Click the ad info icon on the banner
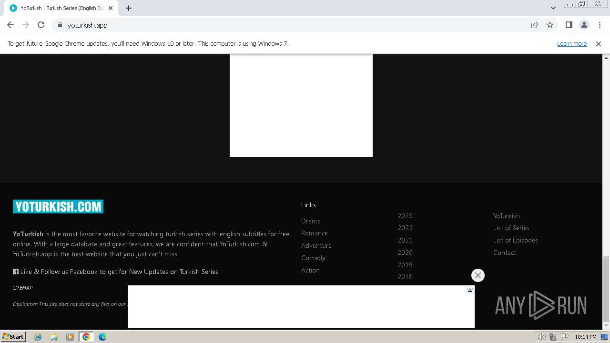 coord(469,290)
